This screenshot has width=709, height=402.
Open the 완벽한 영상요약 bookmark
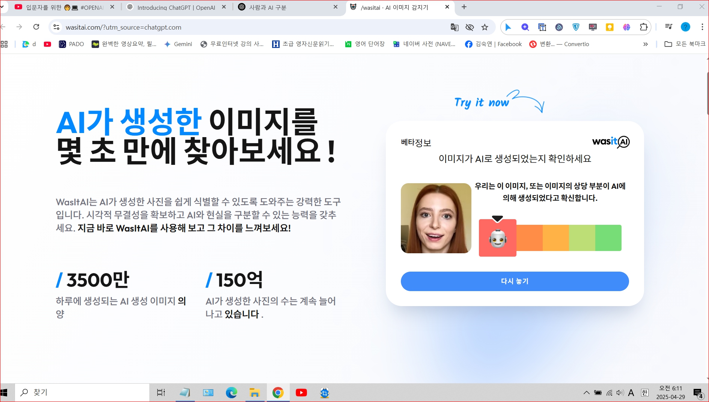(x=124, y=44)
